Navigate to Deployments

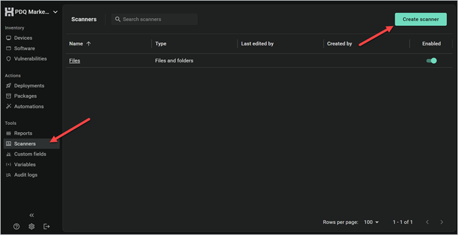pos(29,86)
